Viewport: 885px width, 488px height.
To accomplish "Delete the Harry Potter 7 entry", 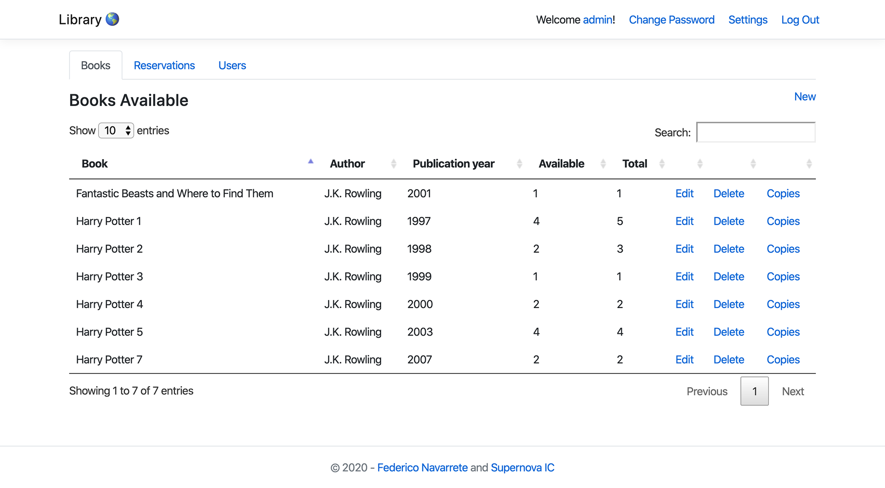I will (729, 359).
